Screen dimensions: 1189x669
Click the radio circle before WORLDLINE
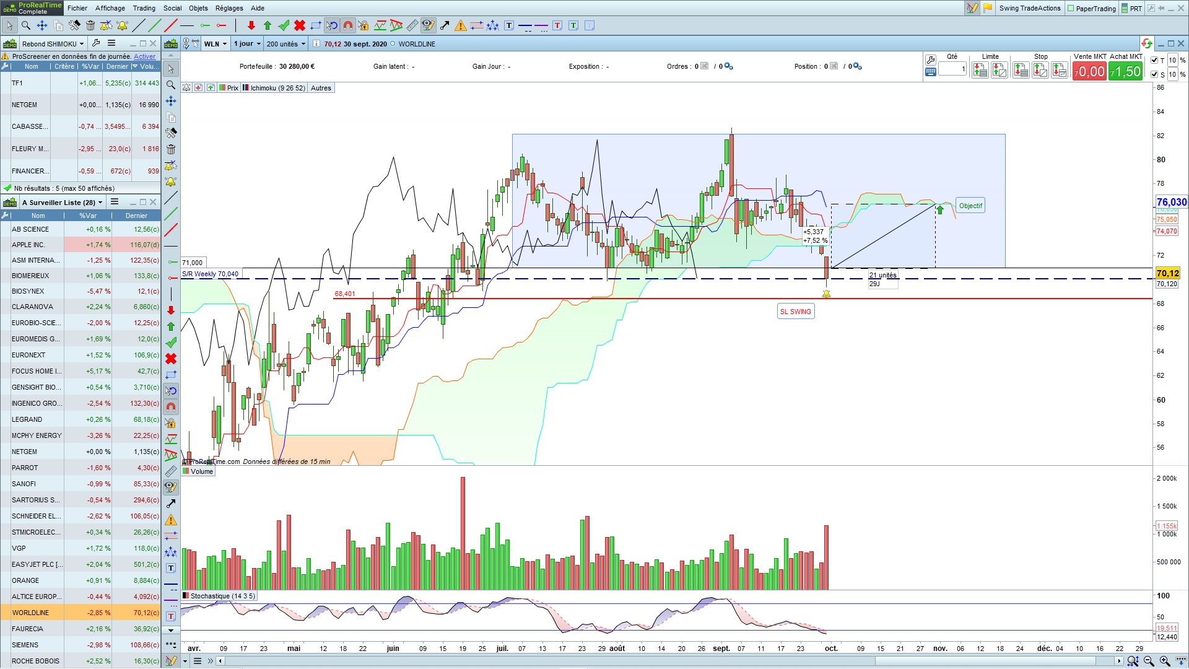click(x=393, y=44)
